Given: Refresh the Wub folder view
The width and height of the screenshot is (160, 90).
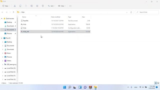Looking at the screenshot, I should click(131, 12).
